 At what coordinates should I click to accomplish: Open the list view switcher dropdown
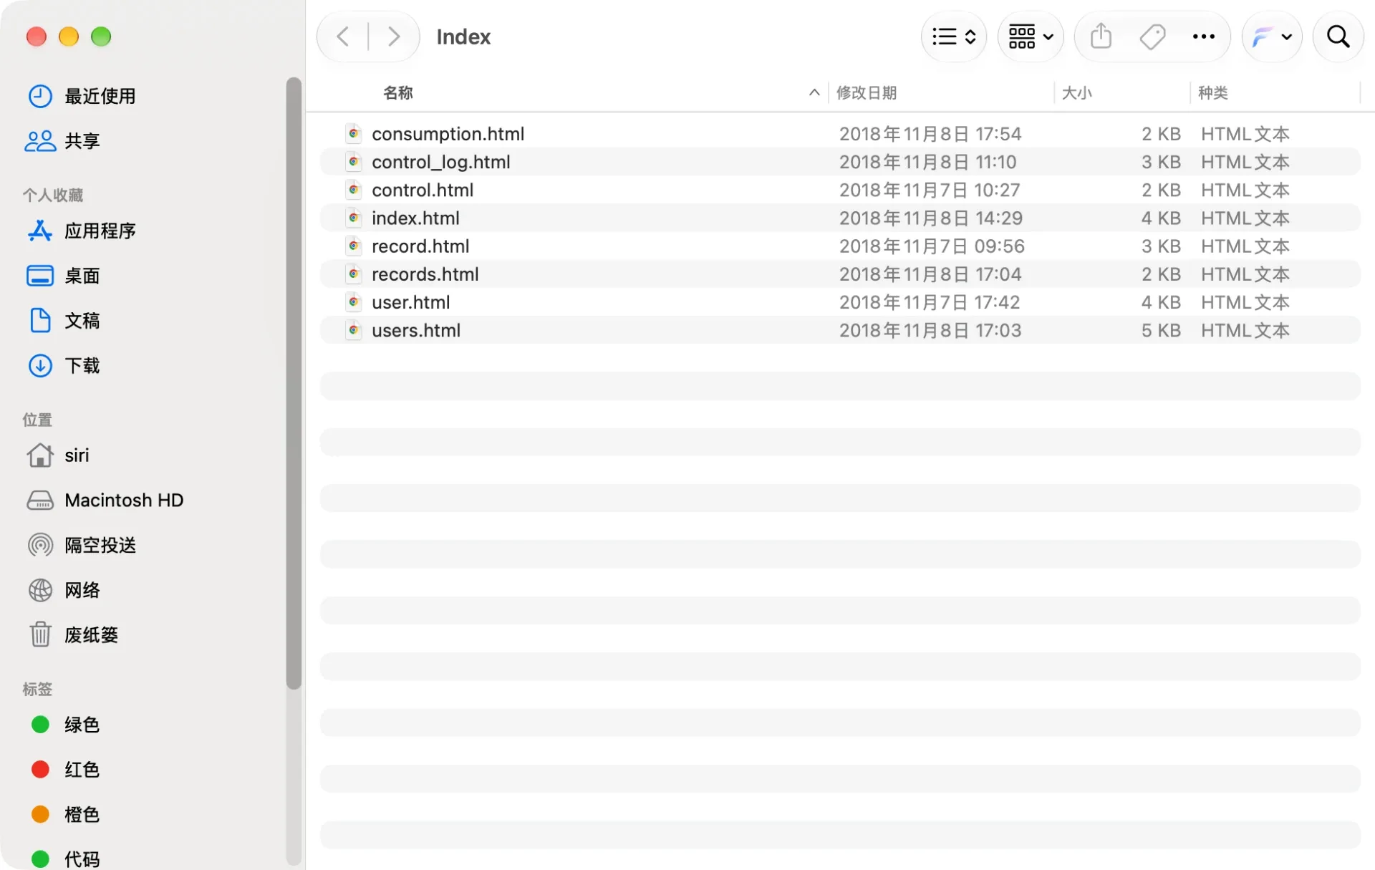click(x=954, y=37)
